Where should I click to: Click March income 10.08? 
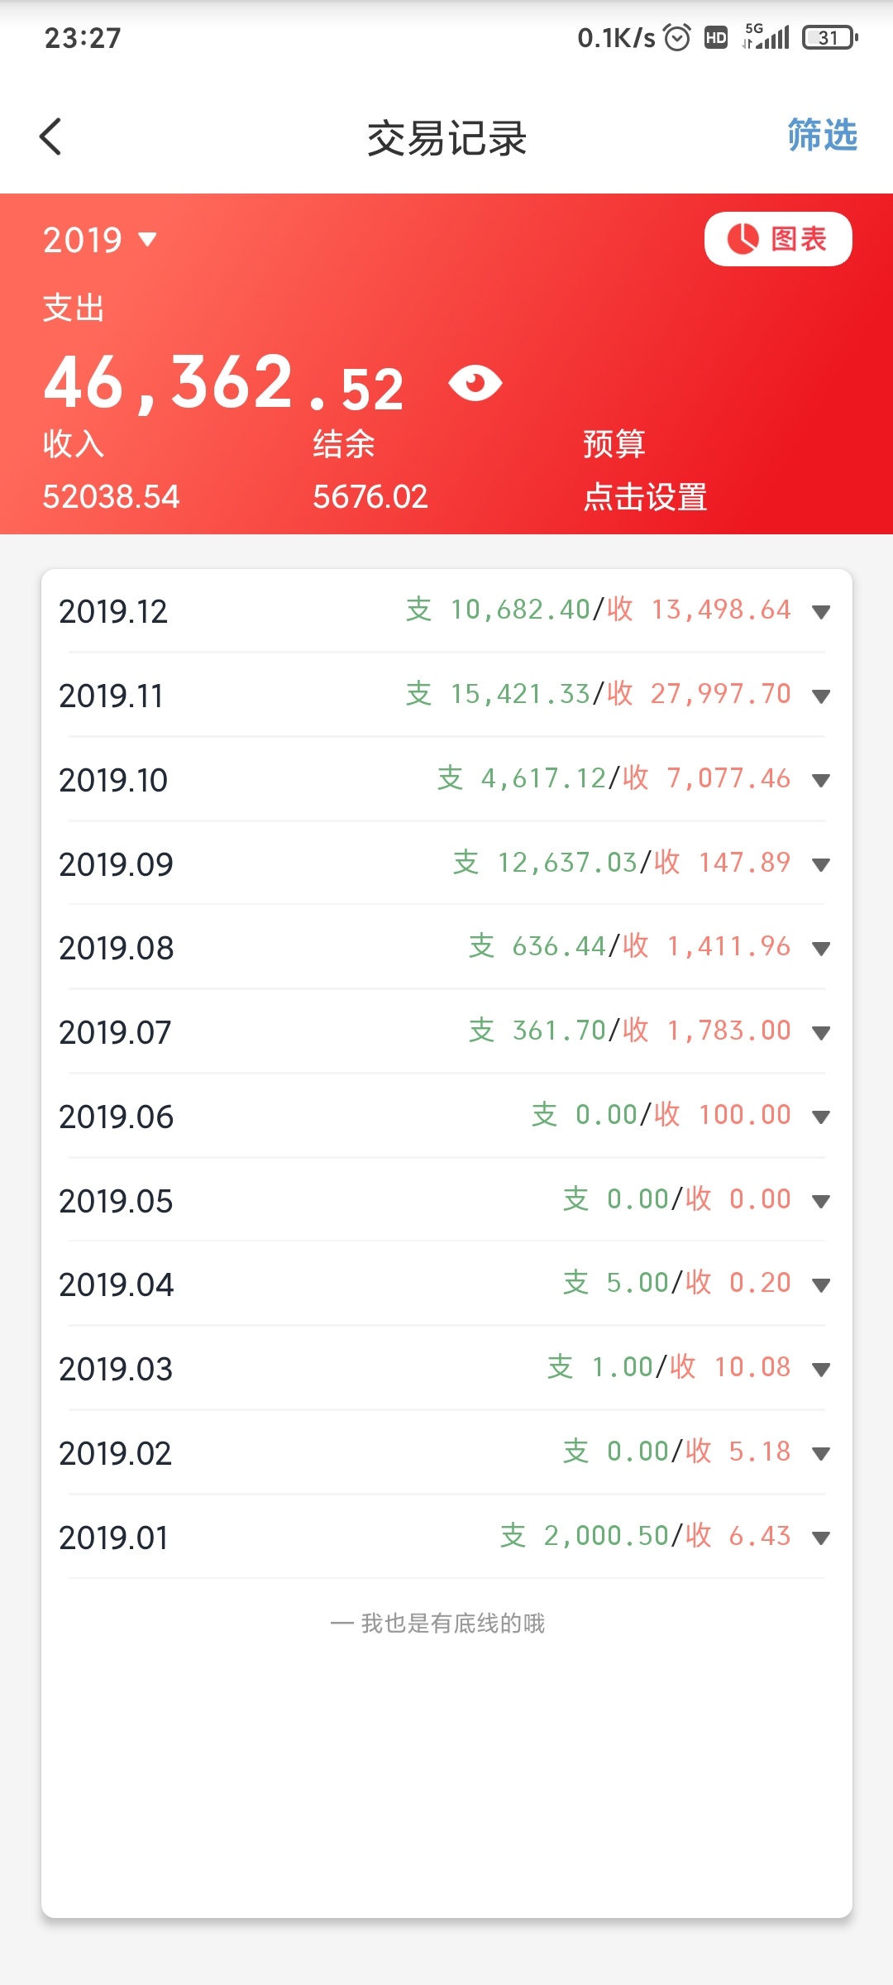(752, 1367)
